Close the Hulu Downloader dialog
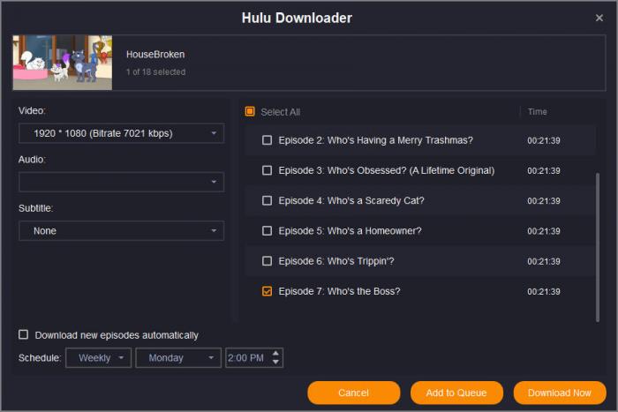The height and width of the screenshot is (412, 618). (x=599, y=19)
